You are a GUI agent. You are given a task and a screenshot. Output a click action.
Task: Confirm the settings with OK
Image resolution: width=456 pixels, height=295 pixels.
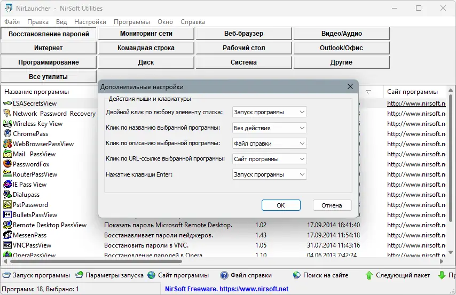[x=281, y=205]
